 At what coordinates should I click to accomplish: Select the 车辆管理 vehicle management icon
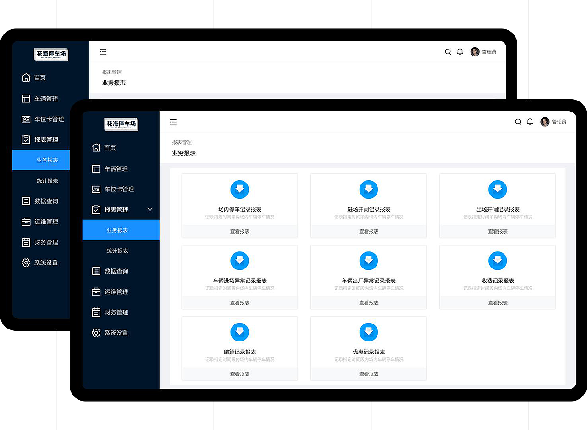click(x=95, y=168)
